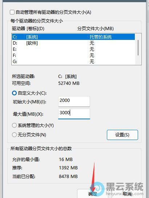Confirm with the 确定 button
149x198 pixels.
(93, 194)
